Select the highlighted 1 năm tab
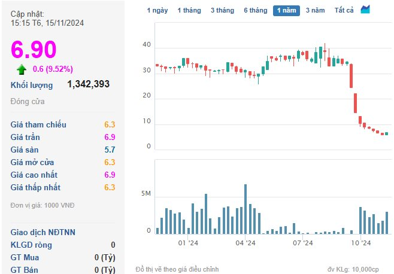Screen dimensions: 394x274 (x=286, y=10)
